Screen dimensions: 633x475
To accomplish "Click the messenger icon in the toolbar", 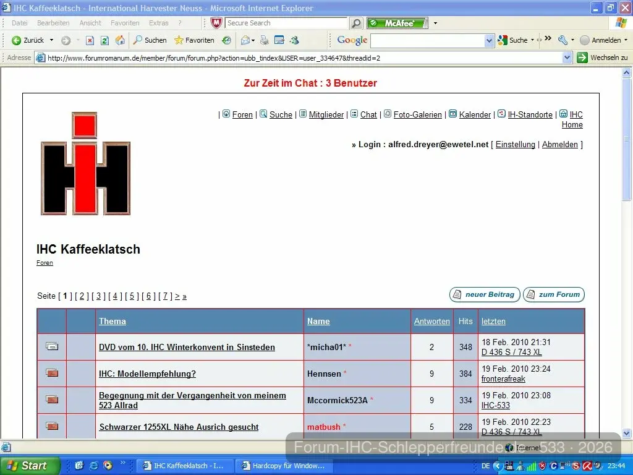I will (294, 40).
